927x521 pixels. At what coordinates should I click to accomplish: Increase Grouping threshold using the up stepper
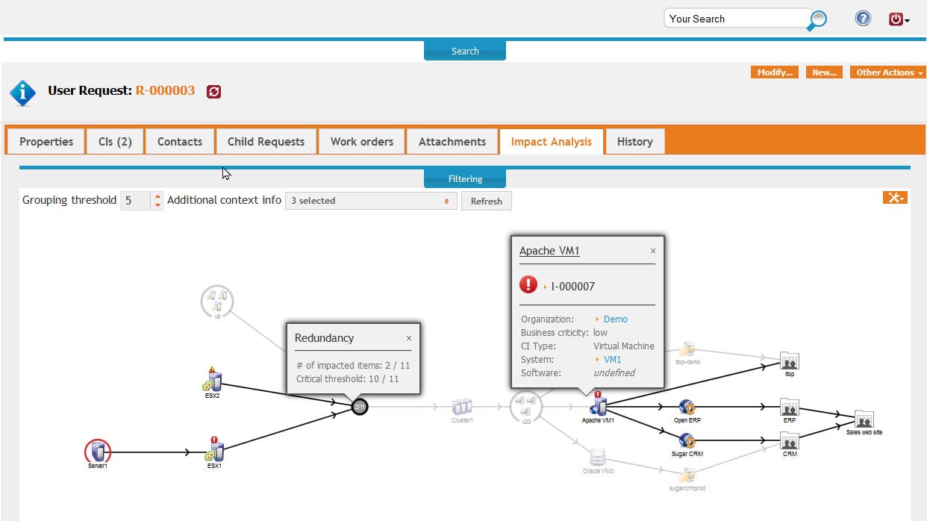pyautogui.click(x=157, y=196)
